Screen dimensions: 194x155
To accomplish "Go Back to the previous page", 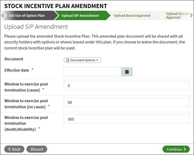I will (x=14, y=149).
